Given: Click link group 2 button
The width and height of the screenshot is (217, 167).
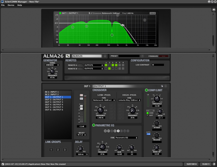Looking at the screenshot, I should tap(58, 150).
